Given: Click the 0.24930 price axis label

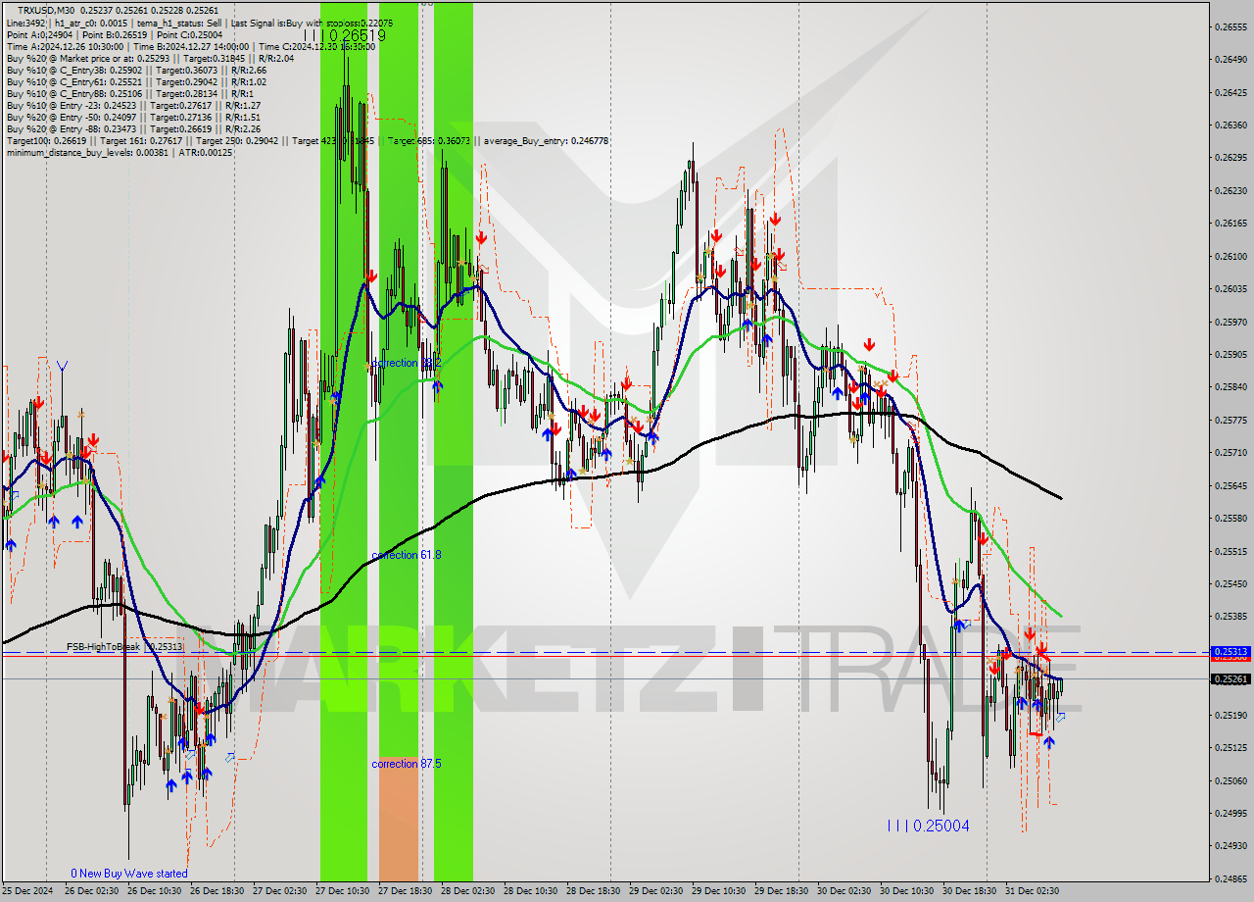Looking at the screenshot, I should coord(1230,846).
